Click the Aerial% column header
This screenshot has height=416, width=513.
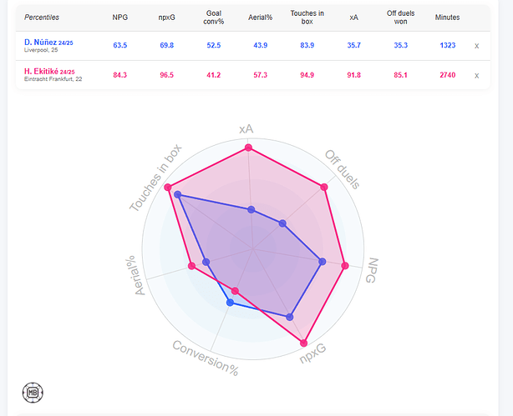tap(261, 18)
